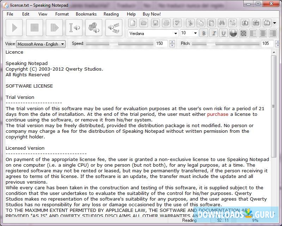Go to the previous bookmark icon

tap(245, 23)
